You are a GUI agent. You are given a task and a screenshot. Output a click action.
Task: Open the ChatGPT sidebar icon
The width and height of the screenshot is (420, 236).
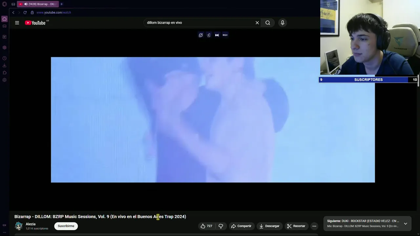coord(4,48)
